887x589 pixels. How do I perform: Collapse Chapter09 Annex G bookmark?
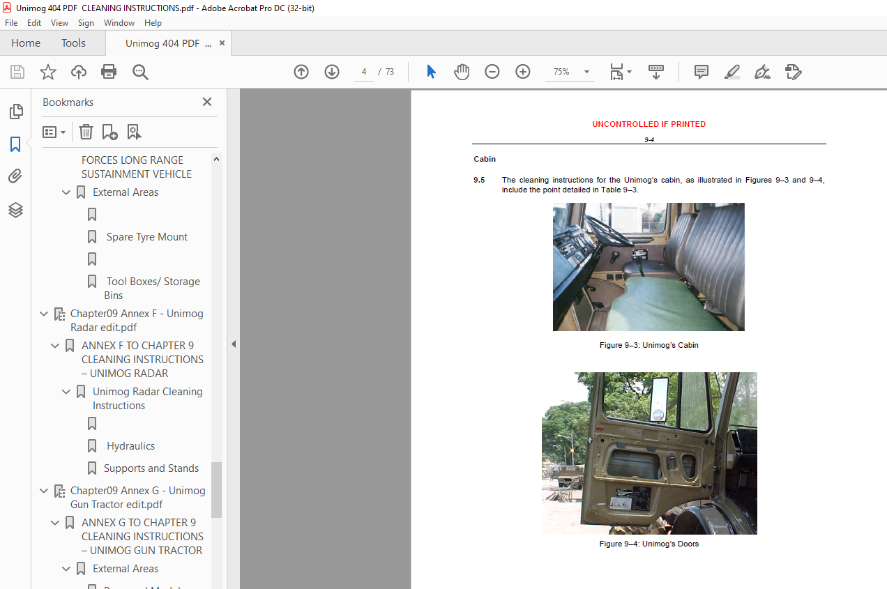tap(44, 491)
